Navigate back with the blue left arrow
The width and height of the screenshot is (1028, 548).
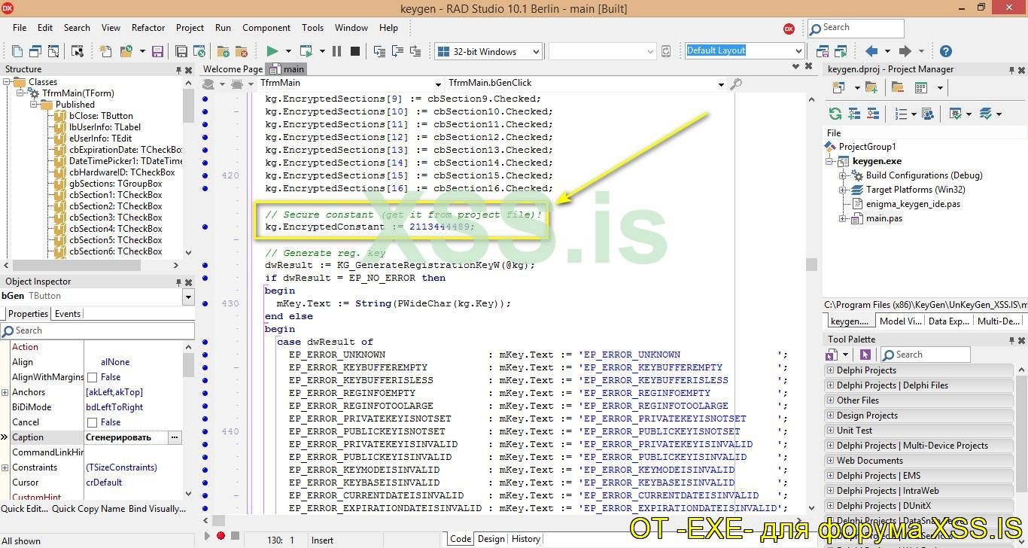(x=871, y=51)
